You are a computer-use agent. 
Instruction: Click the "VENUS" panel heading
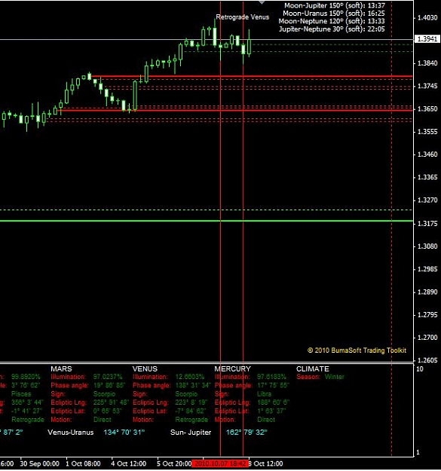pyautogui.click(x=145, y=369)
